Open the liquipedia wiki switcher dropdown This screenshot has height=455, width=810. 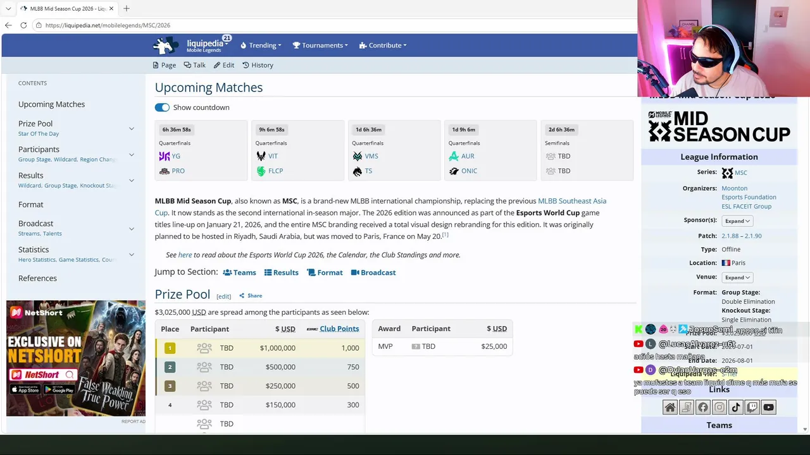pyautogui.click(x=208, y=45)
